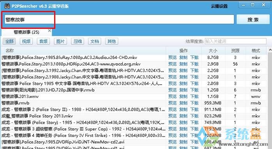The height and width of the screenshot is (149, 272).
Task: Select row [警察故事].Police.Story.1985.BluRay.1080p
Action: (x=69, y=57)
